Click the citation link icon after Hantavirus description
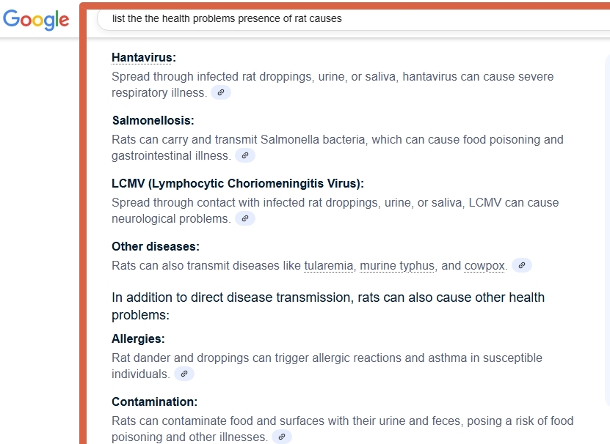610x444 pixels. click(x=220, y=93)
